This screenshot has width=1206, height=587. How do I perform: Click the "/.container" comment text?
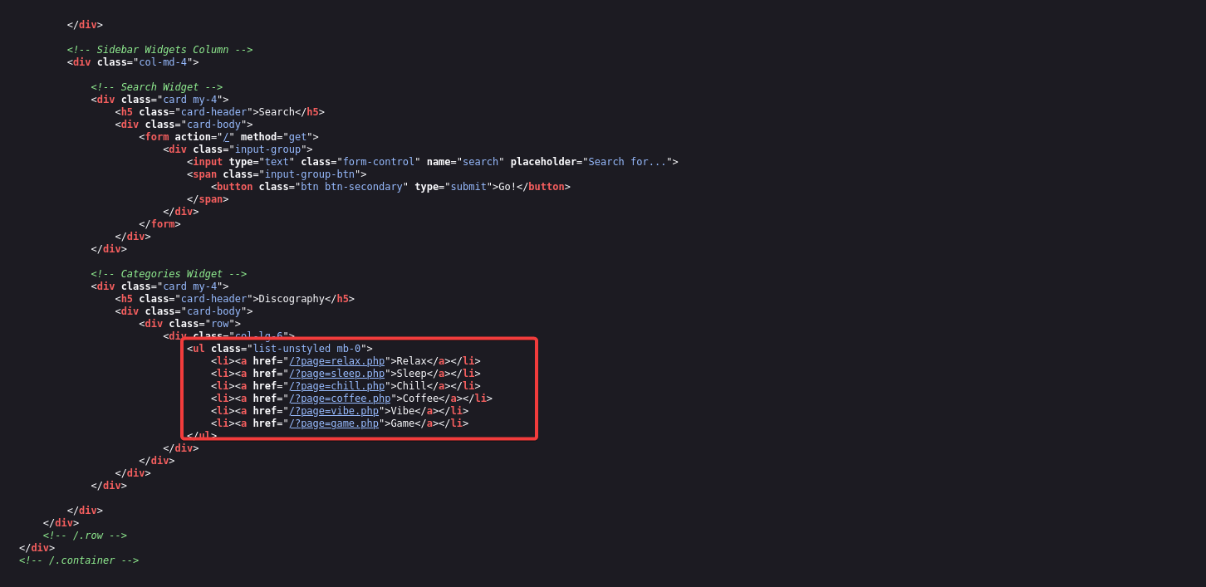click(x=79, y=560)
